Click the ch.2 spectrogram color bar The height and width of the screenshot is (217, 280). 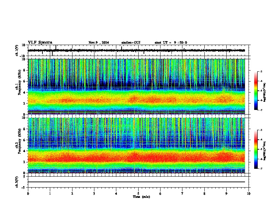[x=256, y=149]
